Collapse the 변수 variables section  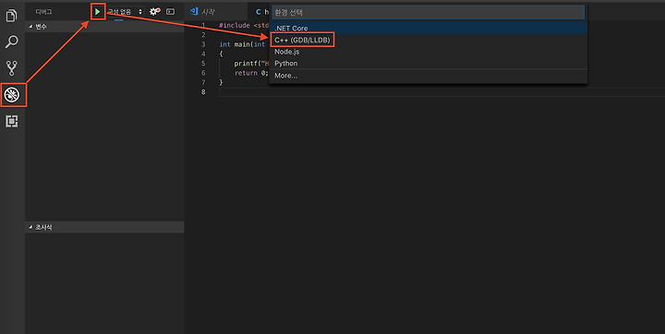(104, 27)
